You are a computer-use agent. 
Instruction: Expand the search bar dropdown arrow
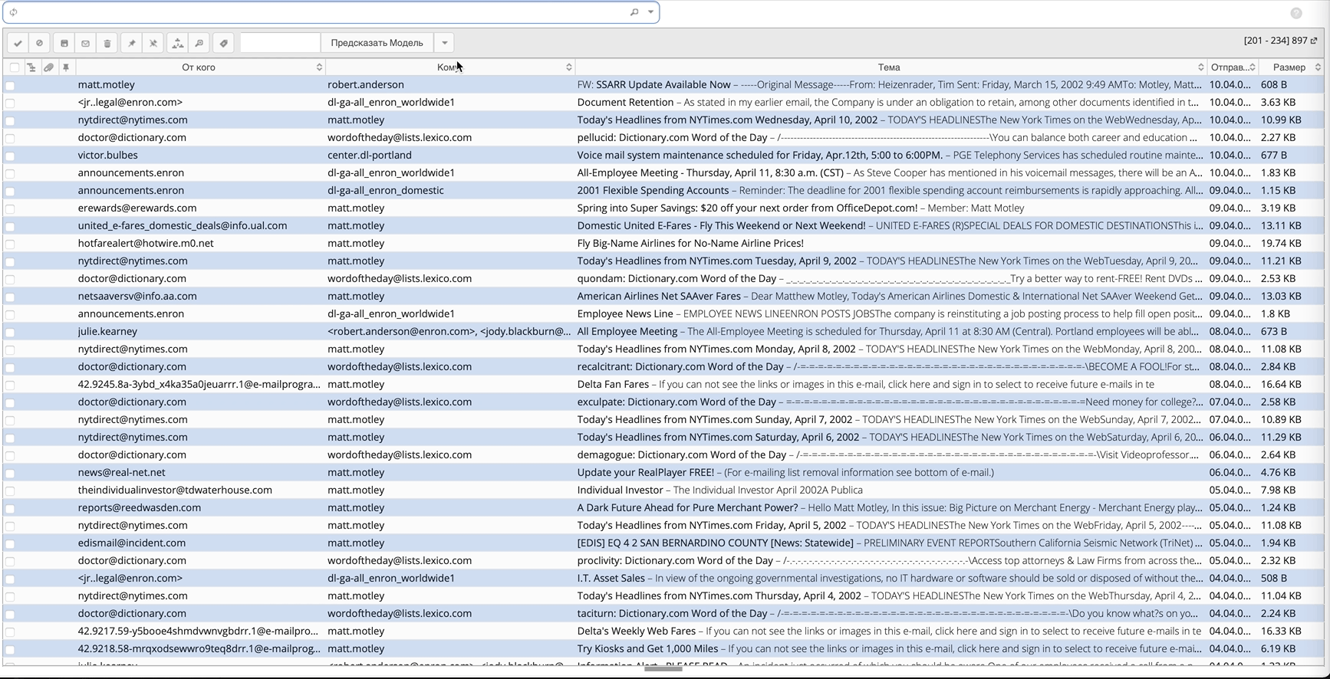pos(650,12)
